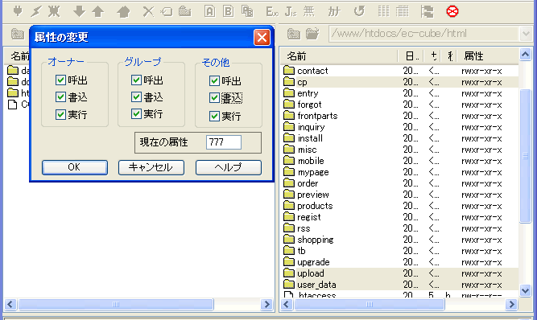
Task: Click the Disconnect icon in toolbar
Action: 54,11
